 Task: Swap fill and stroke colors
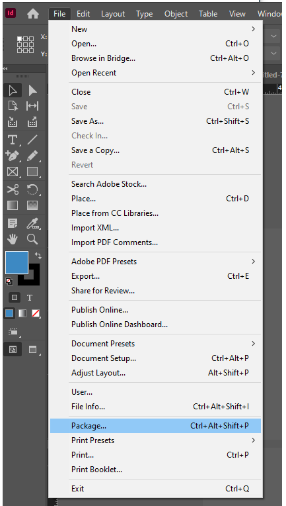38,256
